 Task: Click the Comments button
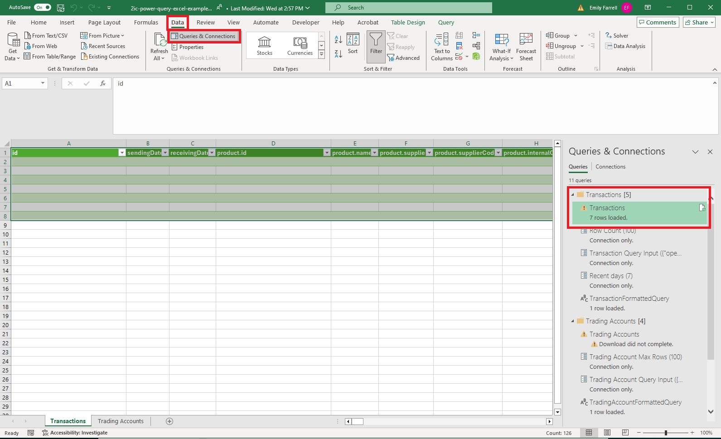(x=658, y=23)
